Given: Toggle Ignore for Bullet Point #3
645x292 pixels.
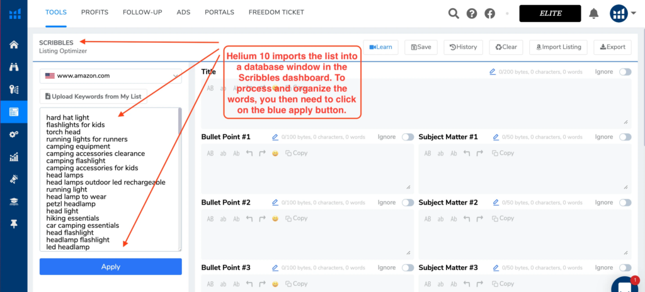Looking at the screenshot, I should (408, 267).
